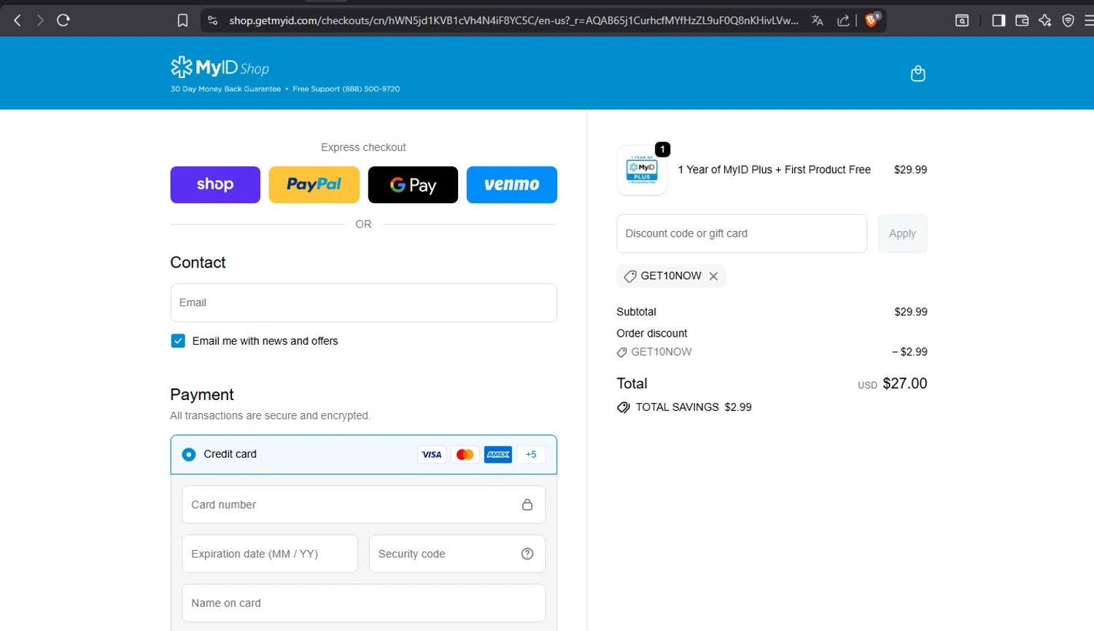Open Leo AI assistant icon
1094x631 pixels.
coord(1045,20)
